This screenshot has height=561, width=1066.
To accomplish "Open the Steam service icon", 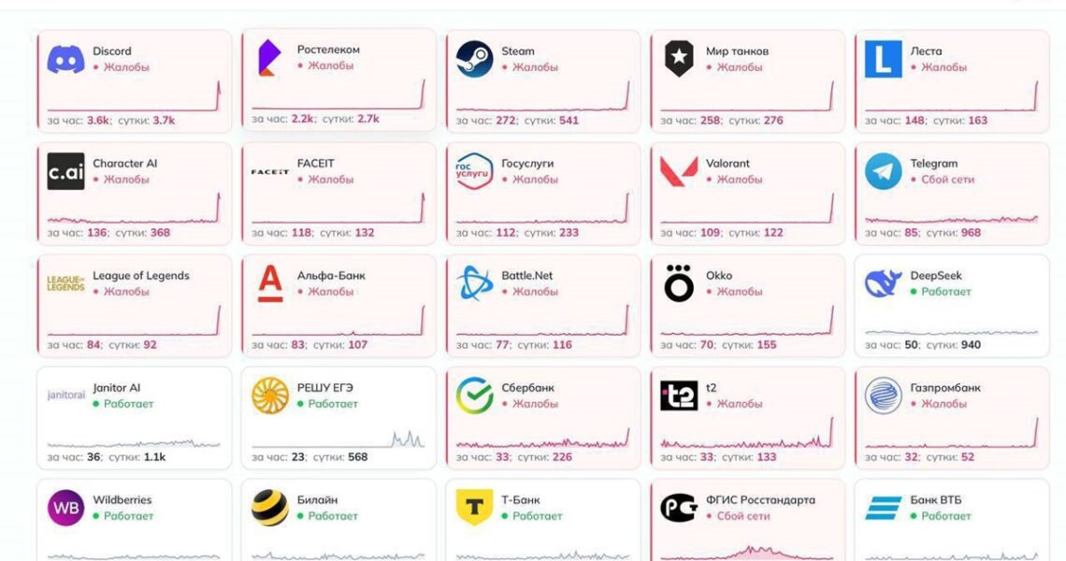I will 474,60.
